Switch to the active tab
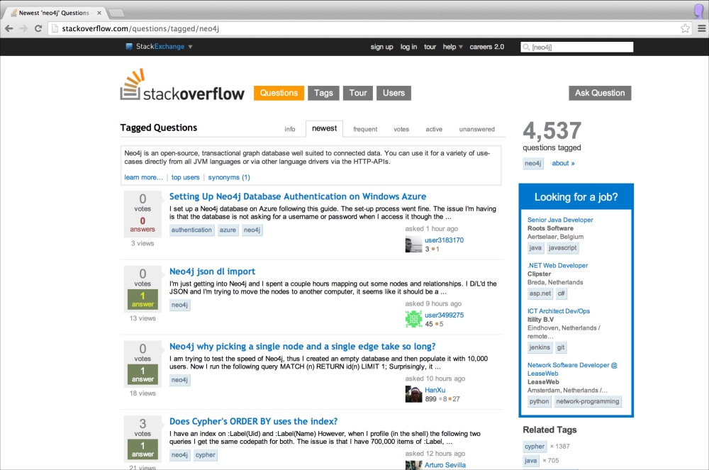Image resolution: width=709 pixels, height=470 pixels. [434, 129]
